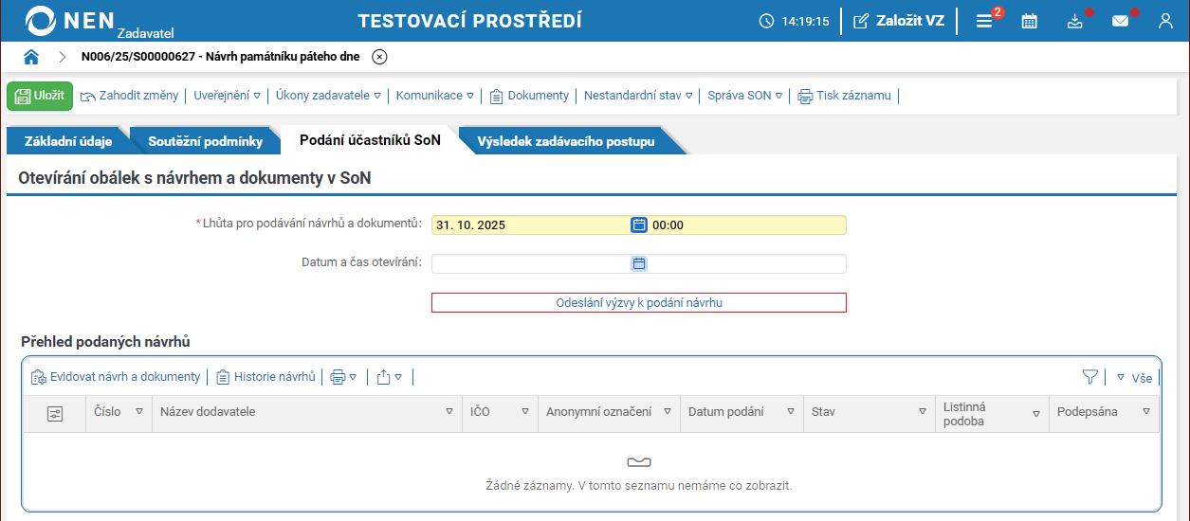Close the N006/25/S00000627 breadcrumb tab

tap(379, 57)
